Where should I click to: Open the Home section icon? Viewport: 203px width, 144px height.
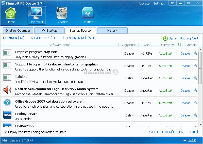click(11, 13)
